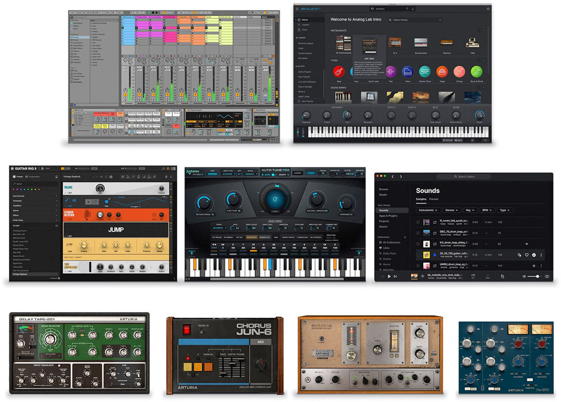Switch to the Presets tab in Splice Sounds
561x402 pixels.
pos(433,199)
